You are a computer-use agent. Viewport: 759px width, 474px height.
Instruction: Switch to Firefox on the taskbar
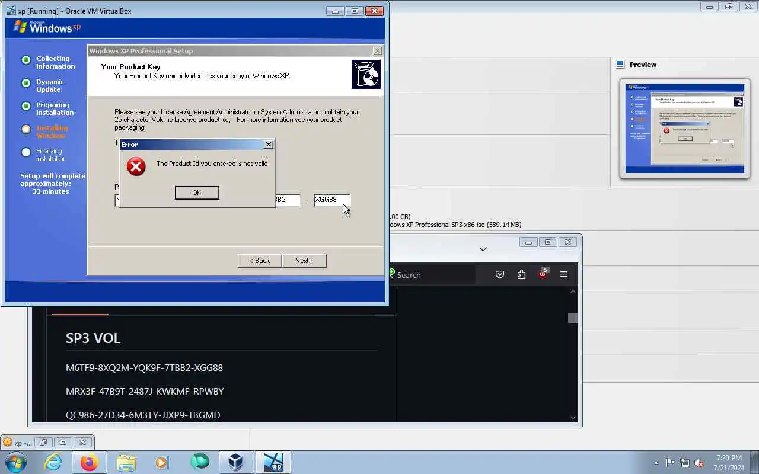(90, 462)
